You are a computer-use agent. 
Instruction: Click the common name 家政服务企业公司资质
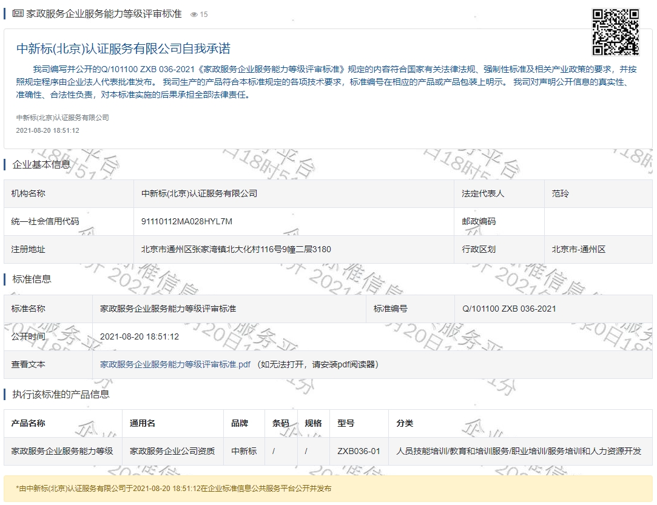pyautogui.click(x=172, y=452)
